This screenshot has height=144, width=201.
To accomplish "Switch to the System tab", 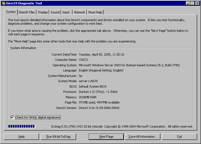I will 11,12.
